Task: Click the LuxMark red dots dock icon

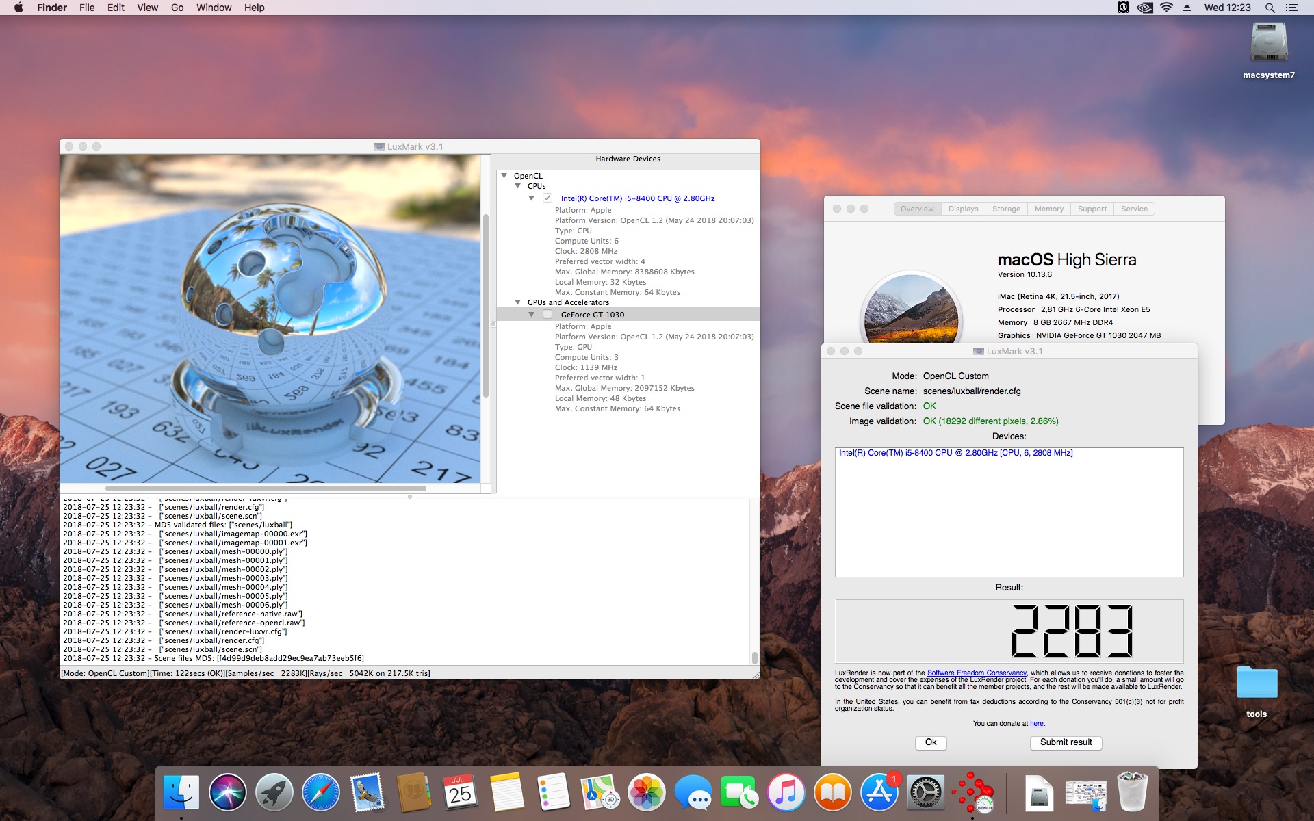Action: pyautogui.click(x=972, y=793)
